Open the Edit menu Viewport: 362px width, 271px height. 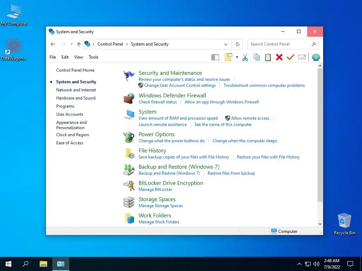pos(65,57)
